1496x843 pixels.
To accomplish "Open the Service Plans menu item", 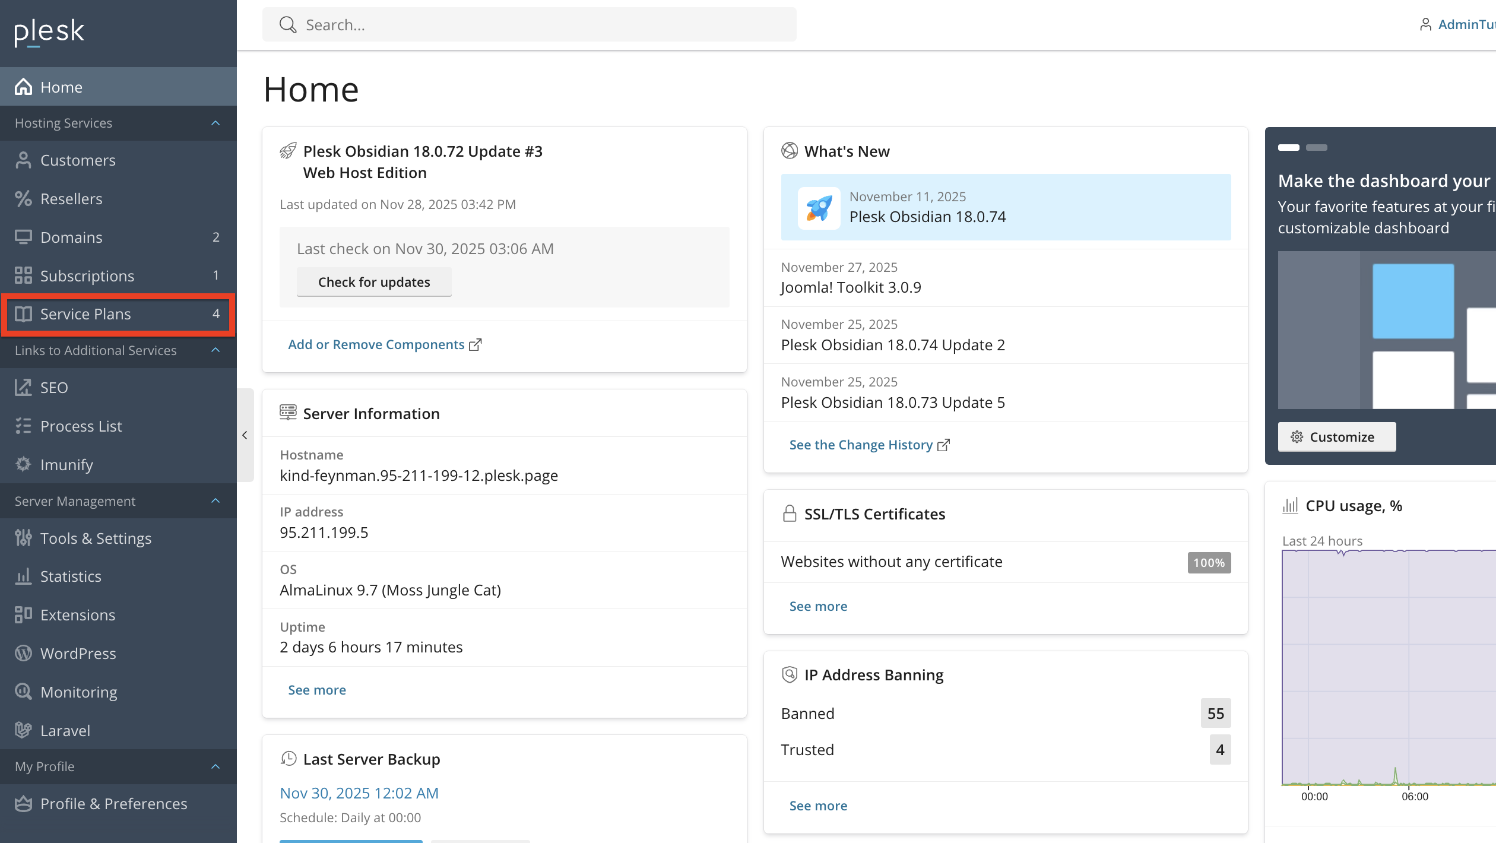I will click(85, 314).
